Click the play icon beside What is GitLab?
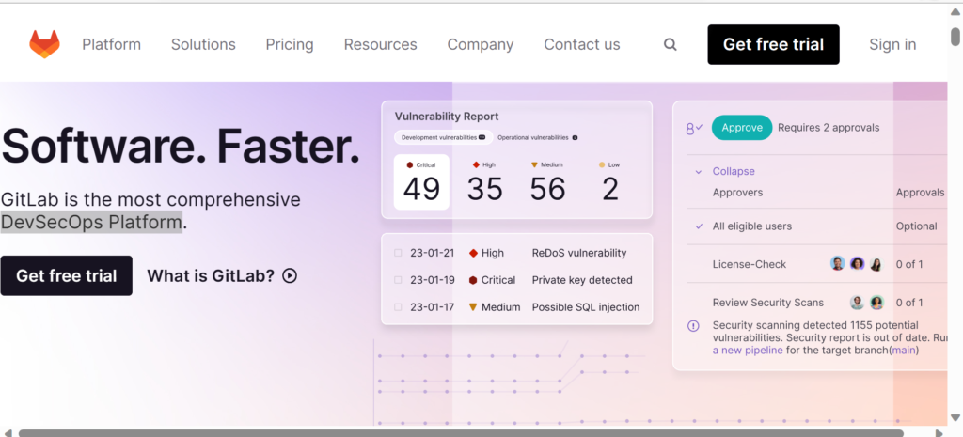This screenshot has width=963, height=437. coord(290,275)
